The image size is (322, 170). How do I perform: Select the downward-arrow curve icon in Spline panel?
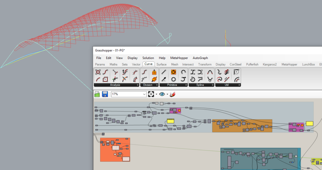(210, 79)
